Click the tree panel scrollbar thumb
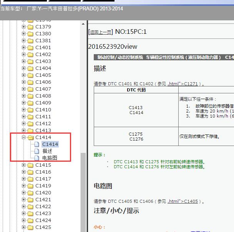Image resolution: width=234 pixels, height=232 pixels. [x=83, y=192]
